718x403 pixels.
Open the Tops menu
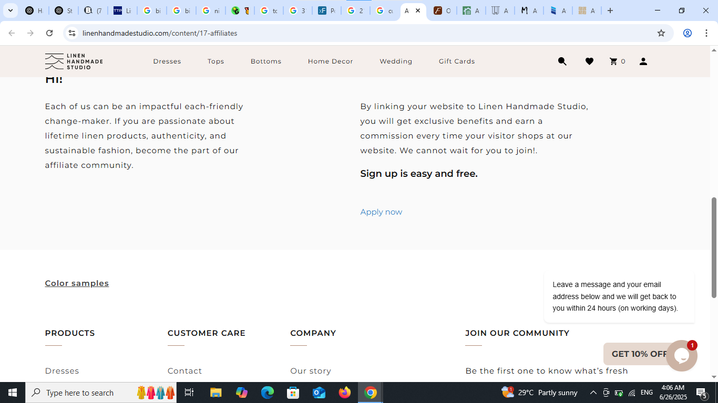pos(216,61)
